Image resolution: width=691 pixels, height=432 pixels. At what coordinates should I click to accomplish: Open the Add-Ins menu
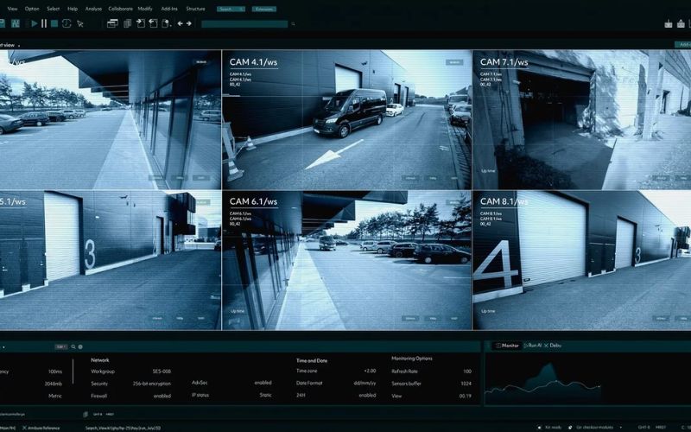[170, 9]
